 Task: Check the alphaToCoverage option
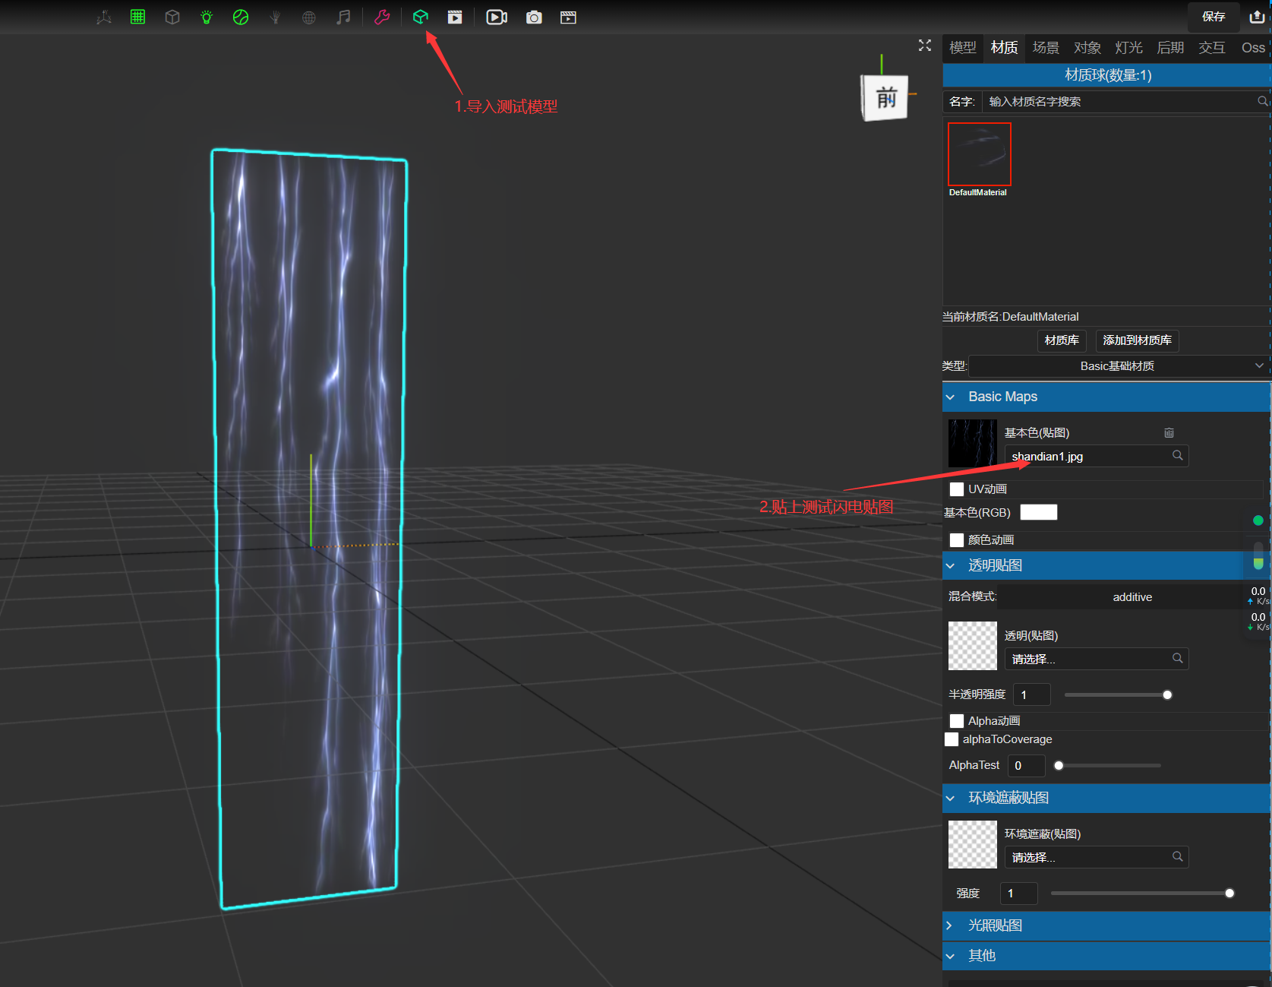click(x=952, y=739)
